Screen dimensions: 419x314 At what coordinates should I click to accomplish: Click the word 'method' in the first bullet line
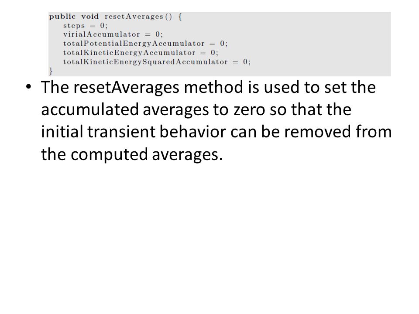(x=213, y=87)
